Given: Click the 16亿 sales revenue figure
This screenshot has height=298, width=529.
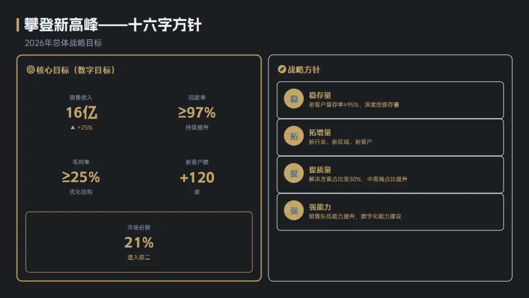Looking at the screenshot, I should [x=81, y=113].
